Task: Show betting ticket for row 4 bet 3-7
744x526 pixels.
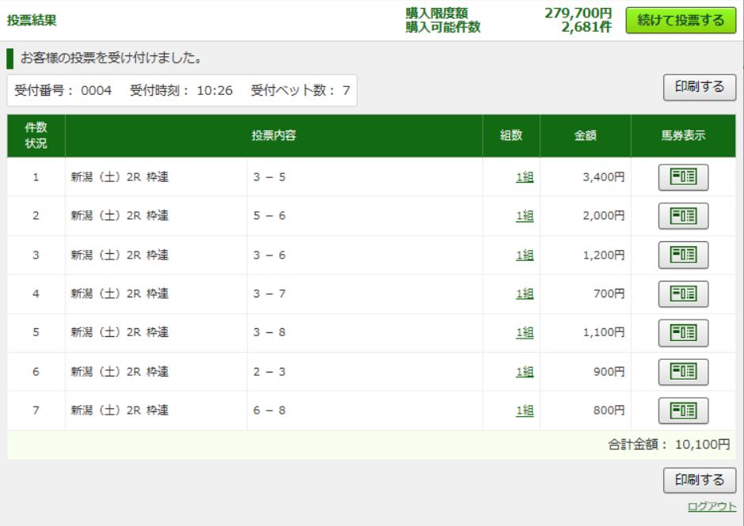Action: [x=683, y=294]
